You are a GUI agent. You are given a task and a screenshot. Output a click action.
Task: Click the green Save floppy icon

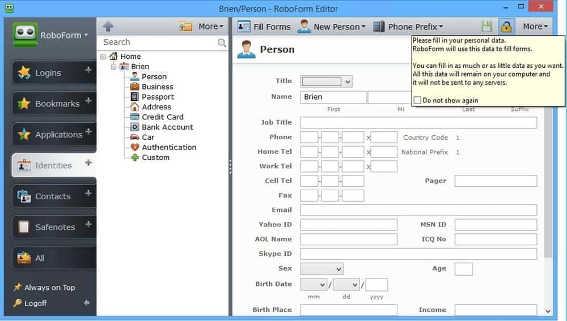486,27
